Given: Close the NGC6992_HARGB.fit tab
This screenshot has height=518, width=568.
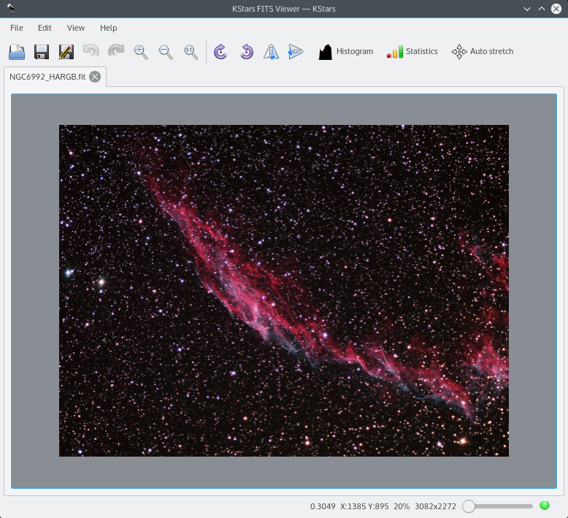Looking at the screenshot, I should (x=95, y=77).
